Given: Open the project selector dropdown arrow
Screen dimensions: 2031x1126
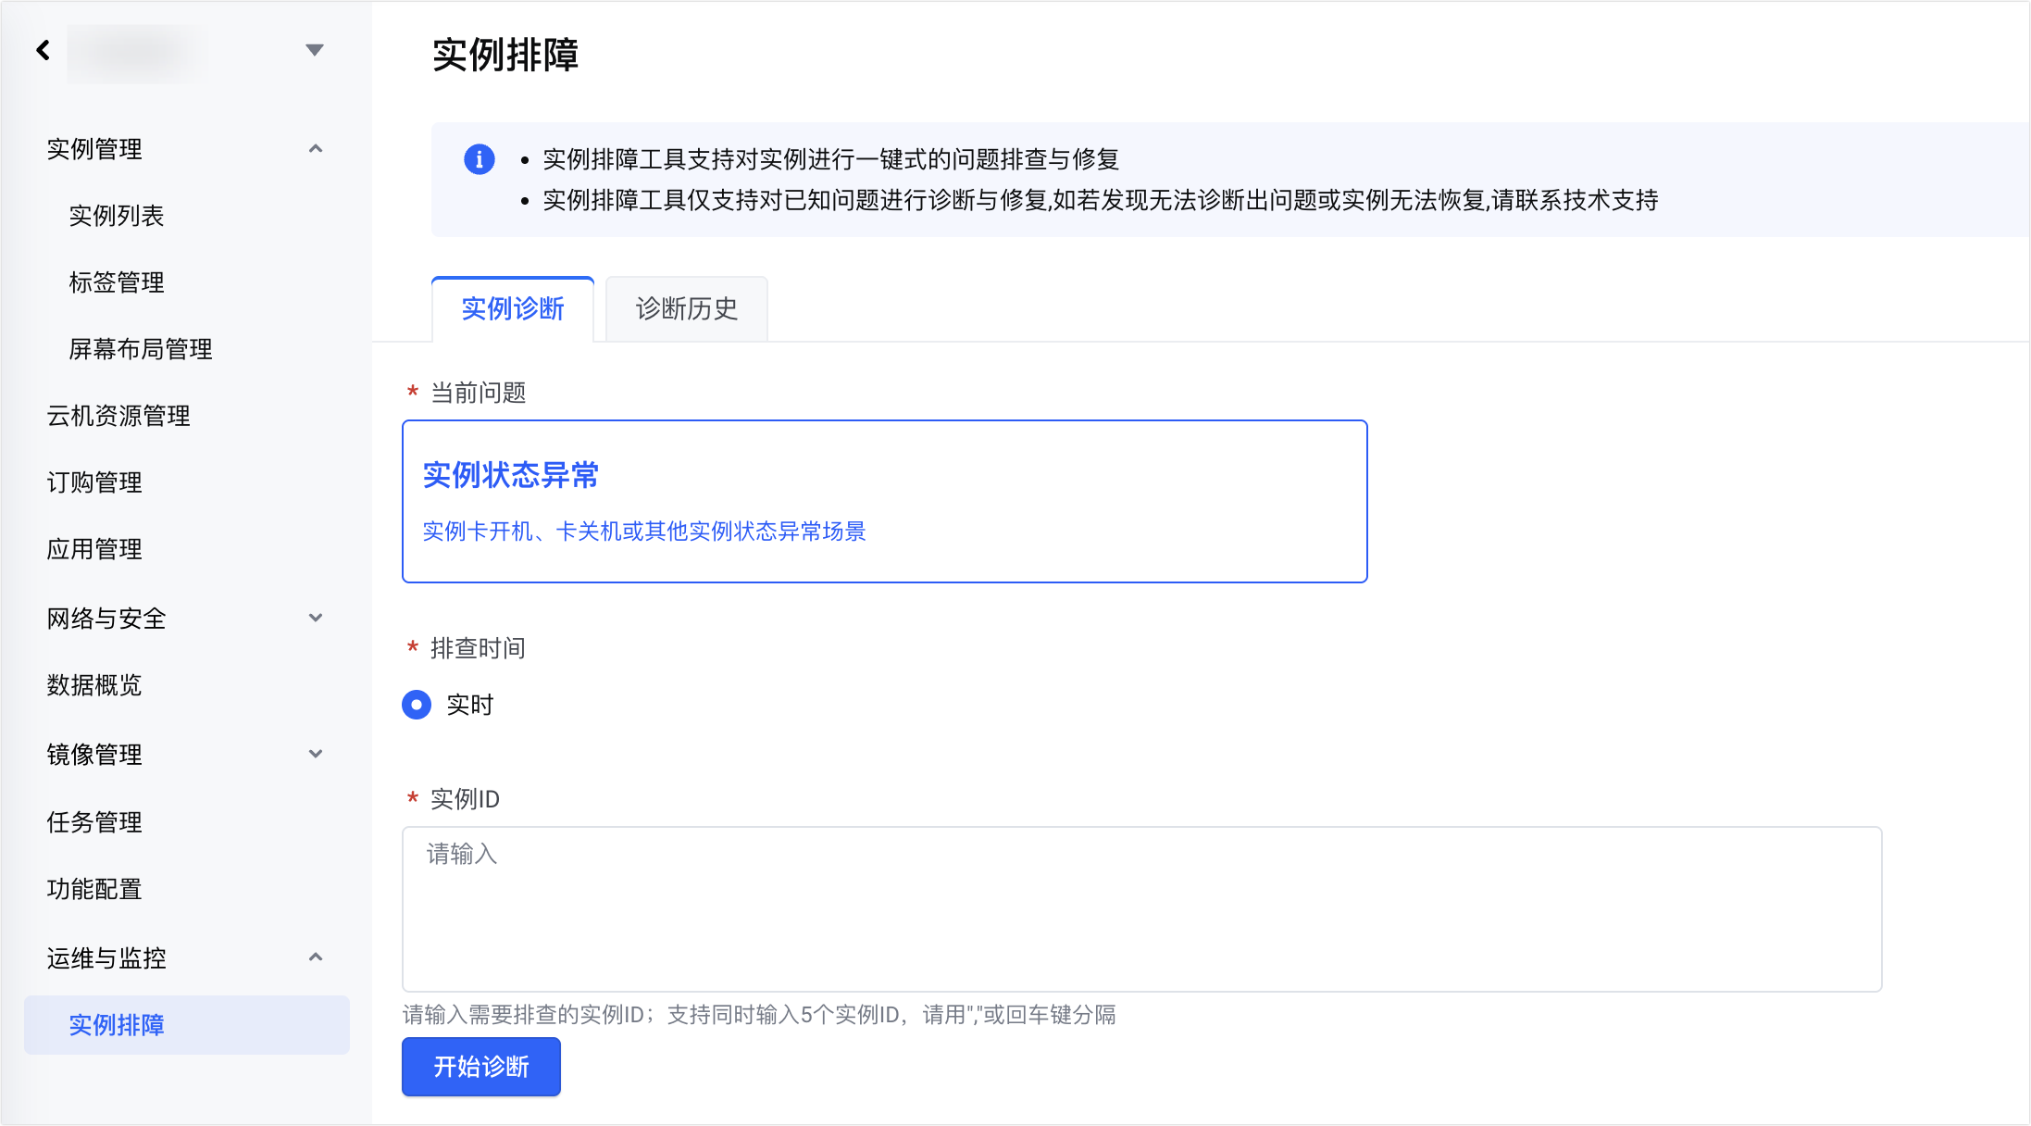Looking at the screenshot, I should [x=315, y=50].
